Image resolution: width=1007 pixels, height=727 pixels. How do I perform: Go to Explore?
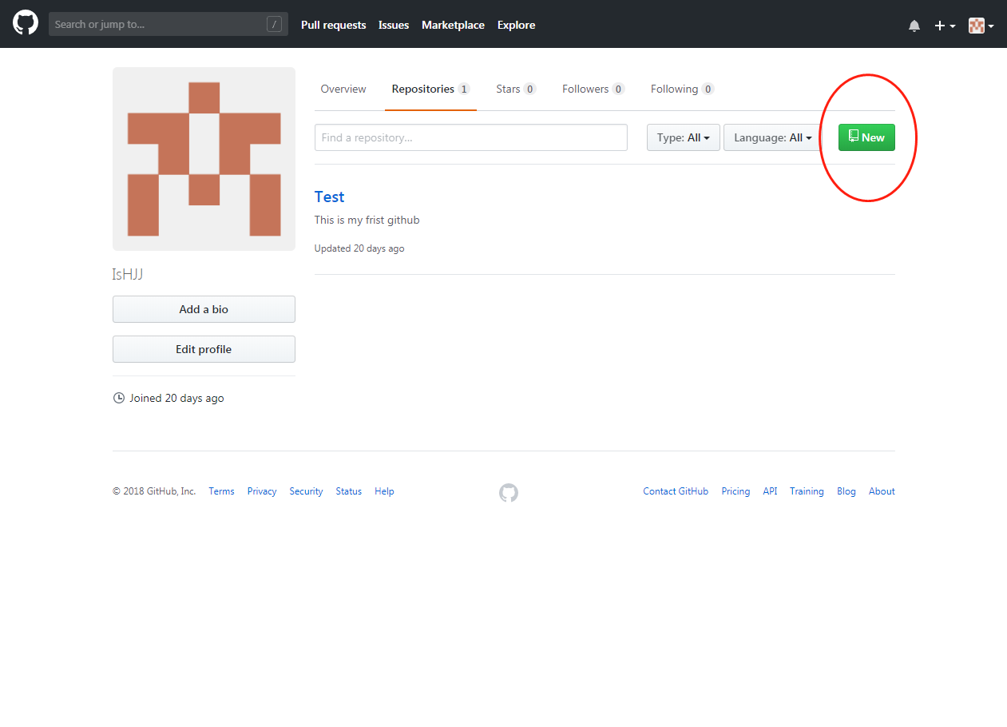(x=516, y=25)
